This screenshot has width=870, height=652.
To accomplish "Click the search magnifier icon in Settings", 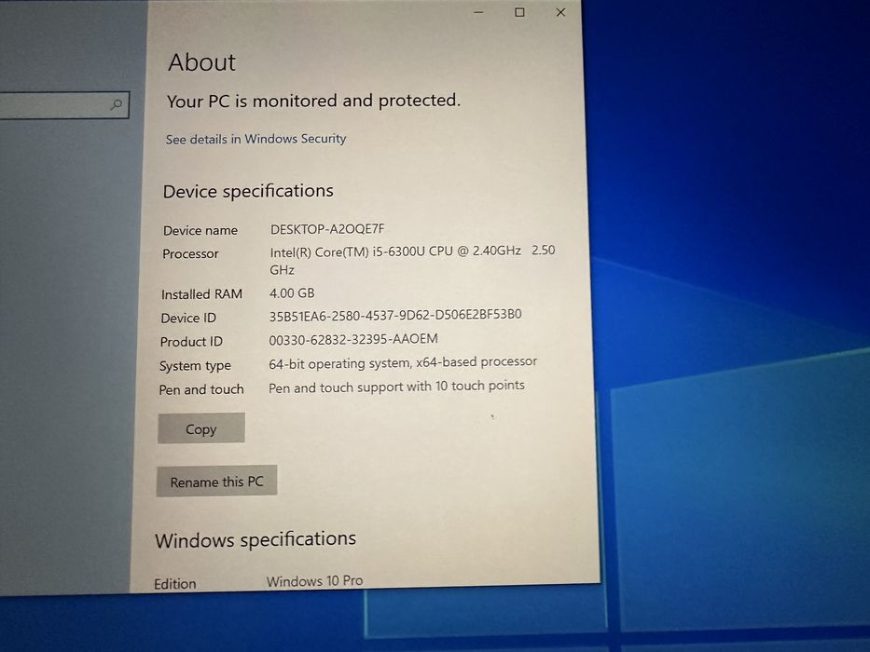I will [x=117, y=104].
